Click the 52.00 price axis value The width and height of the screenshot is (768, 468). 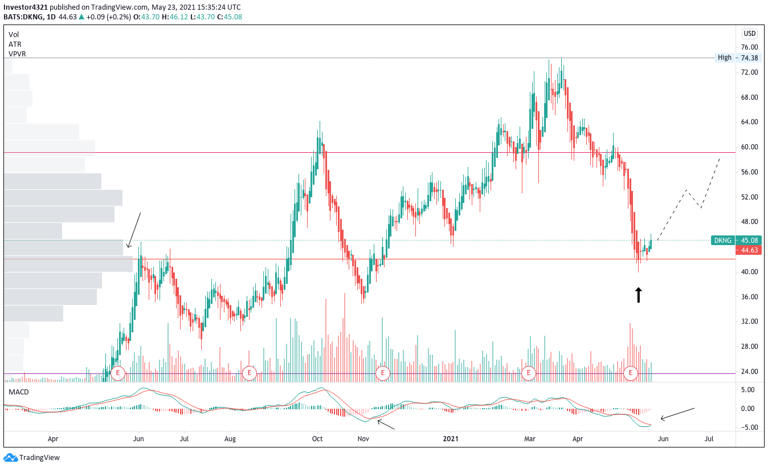tap(749, 197)
